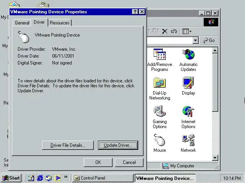Click the Windows logo throbber

[x=211, y=22]
